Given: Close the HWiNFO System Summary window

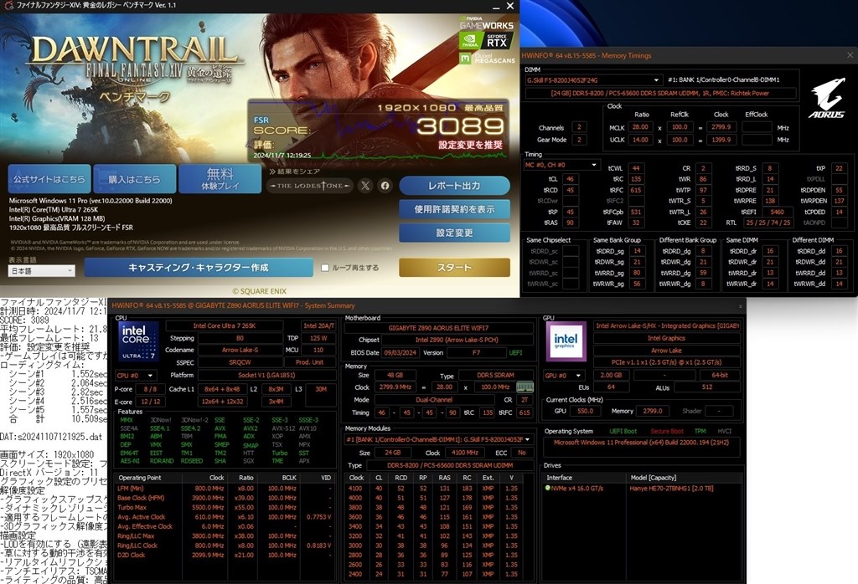Looking at the screenshot, I should point(741,306).
